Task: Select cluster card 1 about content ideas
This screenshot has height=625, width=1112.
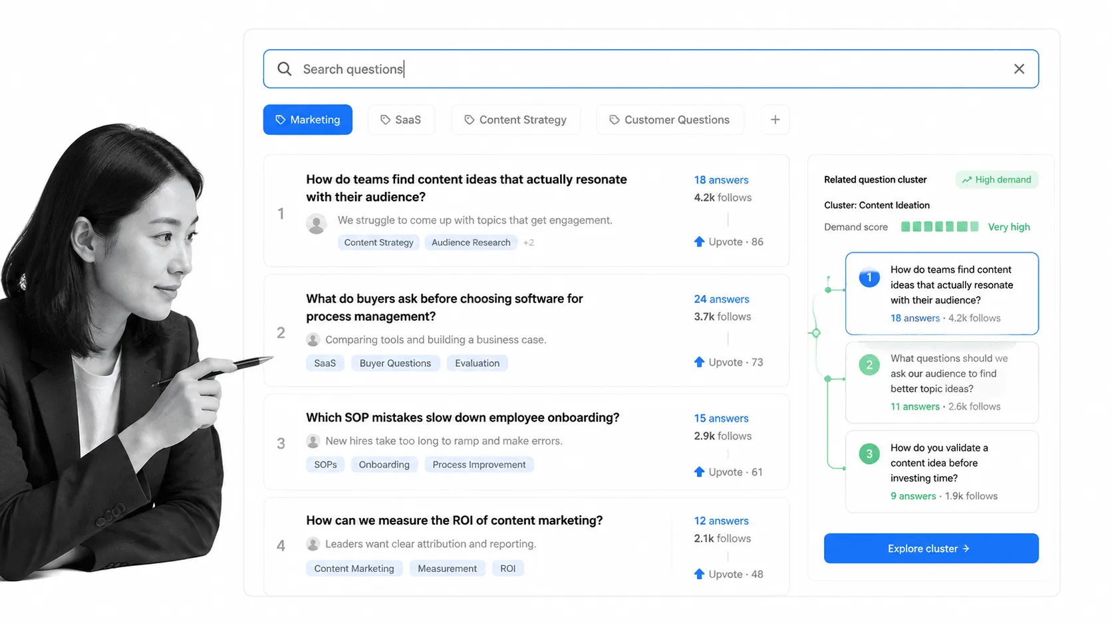Action: coord(942,294)
